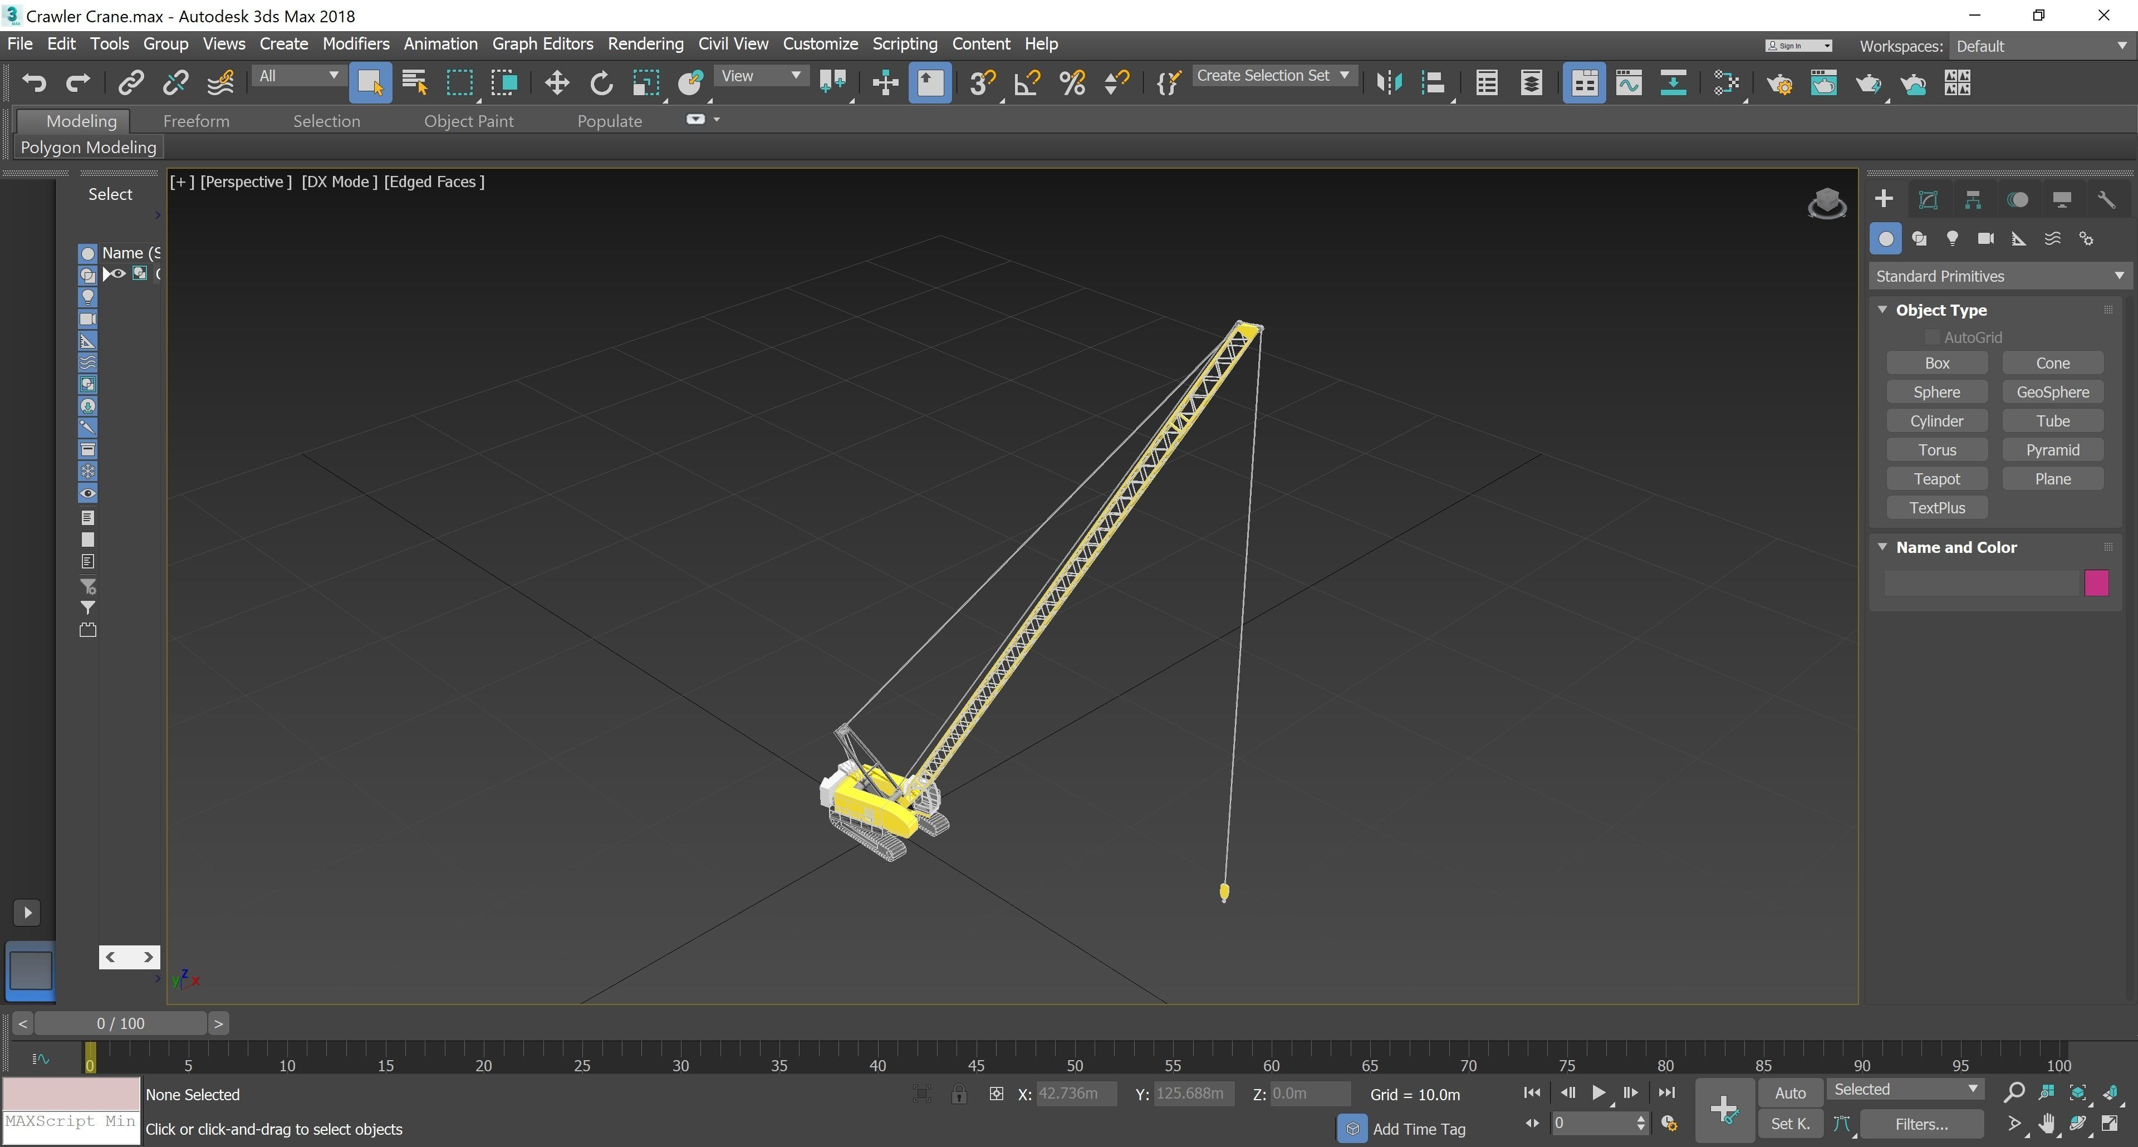Open the Schematic View icon
This screenshot has height=1147, width=2138.
coord(1673,82)
